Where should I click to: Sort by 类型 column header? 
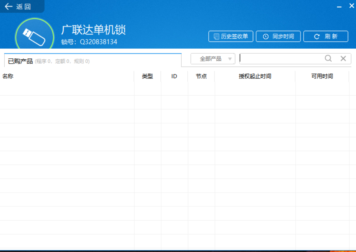(x=147, y=76)
